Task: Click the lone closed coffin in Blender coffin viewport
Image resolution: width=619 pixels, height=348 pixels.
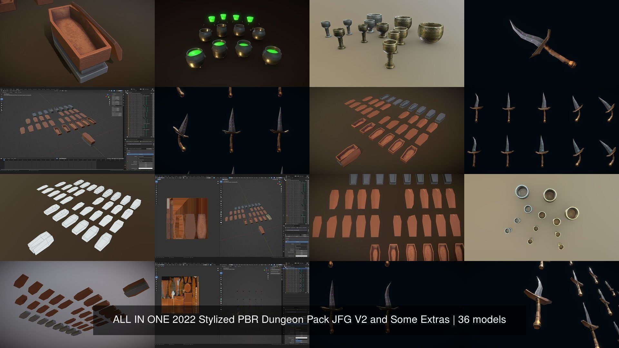Action: coord(88,138)
